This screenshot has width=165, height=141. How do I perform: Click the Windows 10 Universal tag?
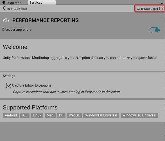click(x=139, y=115)
